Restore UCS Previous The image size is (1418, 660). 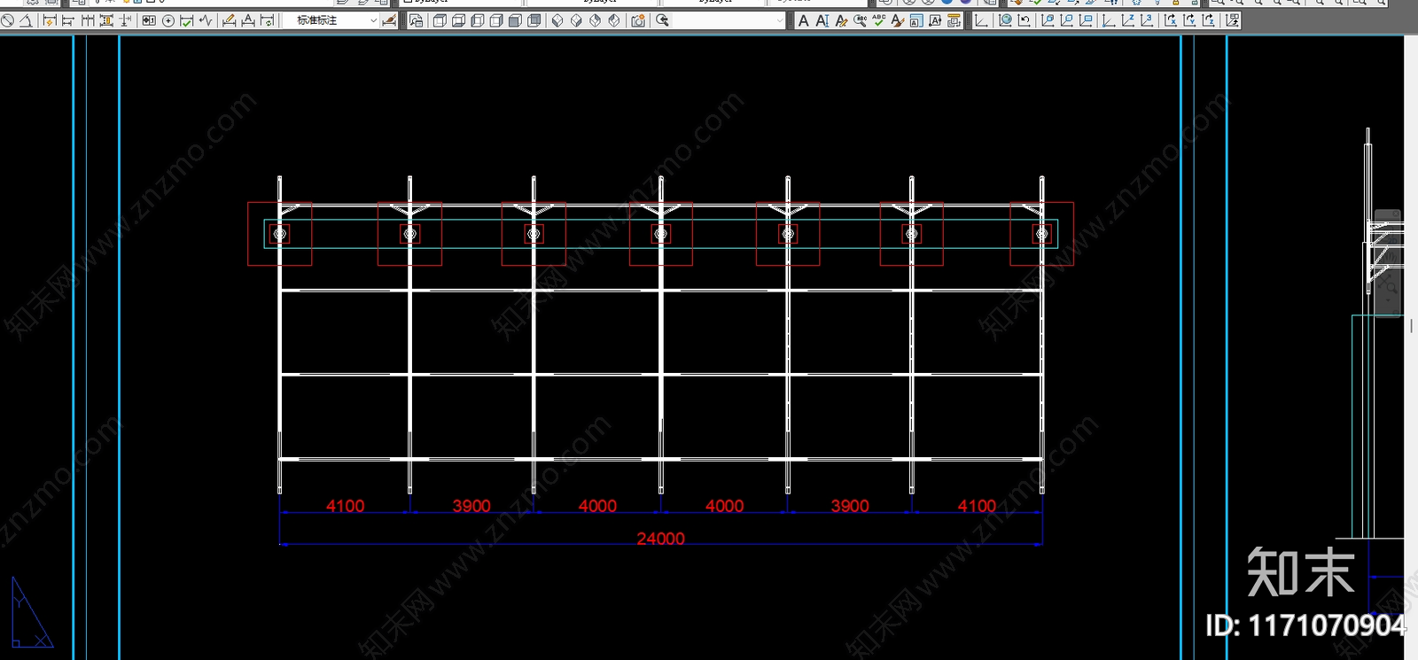1024,20
